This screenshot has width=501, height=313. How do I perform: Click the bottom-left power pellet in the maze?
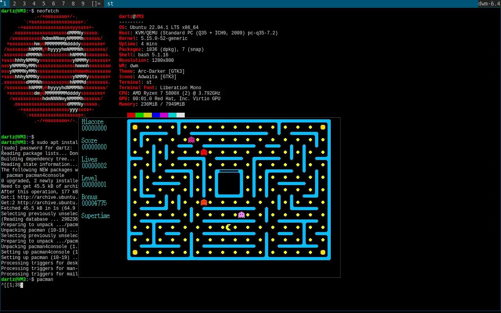[135, 252]
